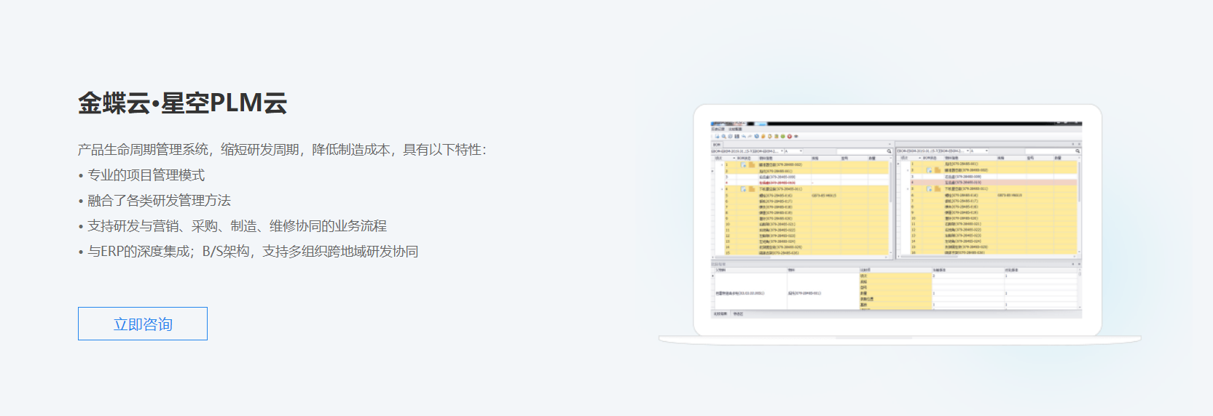Screen dimensions: 1213x416
Task: Click the search magnifier in the right BOM panel
Action: point(1077,151)
